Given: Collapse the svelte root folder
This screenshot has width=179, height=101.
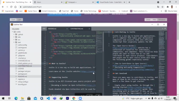Looking at the screenshot, I should point(12,32).
